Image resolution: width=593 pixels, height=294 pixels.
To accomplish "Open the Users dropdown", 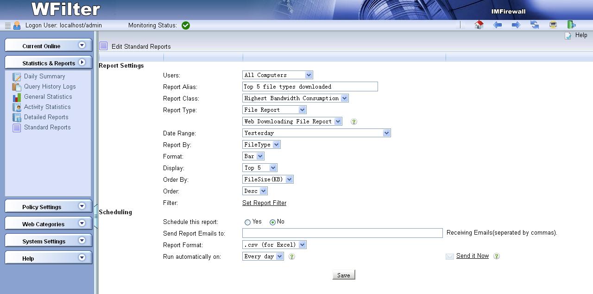I will [x=278, y=75].
